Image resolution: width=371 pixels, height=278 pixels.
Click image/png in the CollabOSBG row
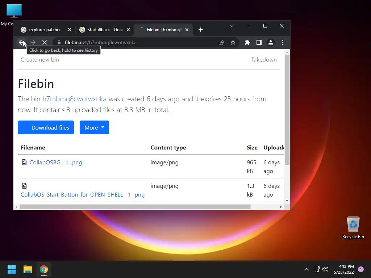click(164, 163)
